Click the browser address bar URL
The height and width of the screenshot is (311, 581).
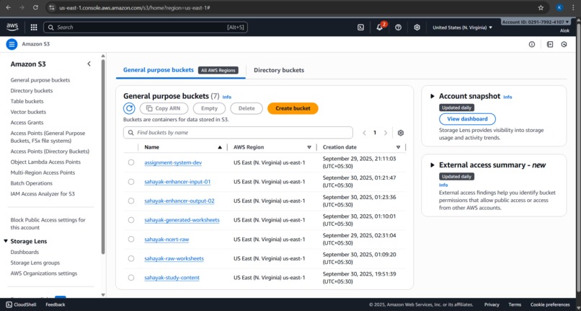tap(135, 8)
